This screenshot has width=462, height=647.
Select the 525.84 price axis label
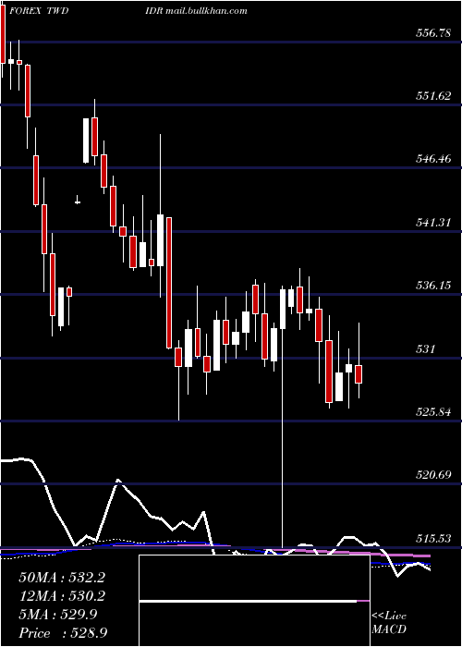click(x=432, y=412)
